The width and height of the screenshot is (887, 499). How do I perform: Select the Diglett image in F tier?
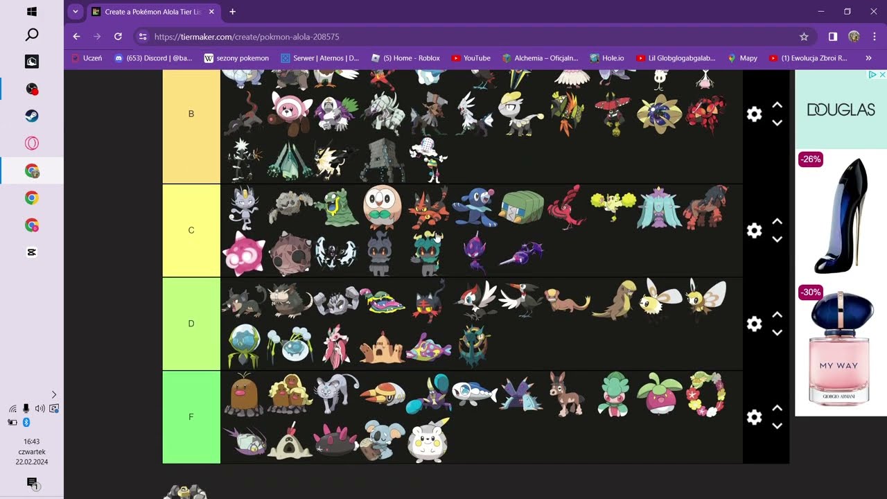tap(244, 394)
